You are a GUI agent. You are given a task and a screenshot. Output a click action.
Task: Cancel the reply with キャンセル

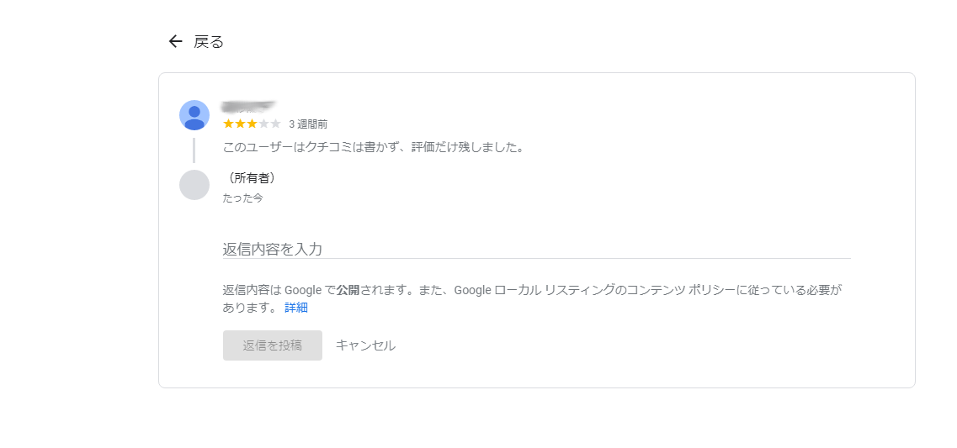point(365,345)
